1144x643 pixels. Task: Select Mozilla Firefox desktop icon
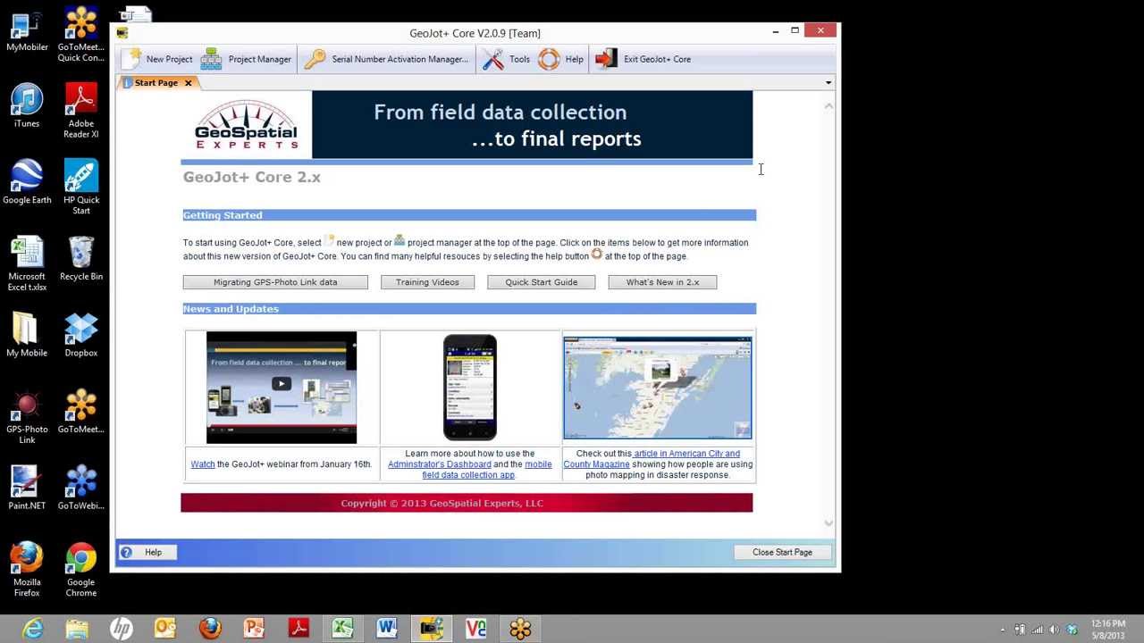[27, 570]
